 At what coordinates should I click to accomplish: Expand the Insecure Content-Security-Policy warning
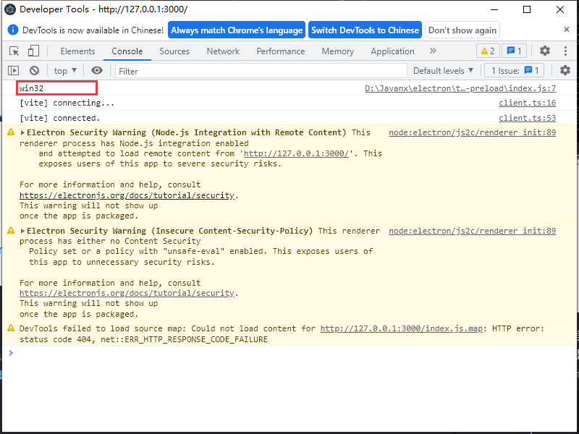(x=23, y=231)
